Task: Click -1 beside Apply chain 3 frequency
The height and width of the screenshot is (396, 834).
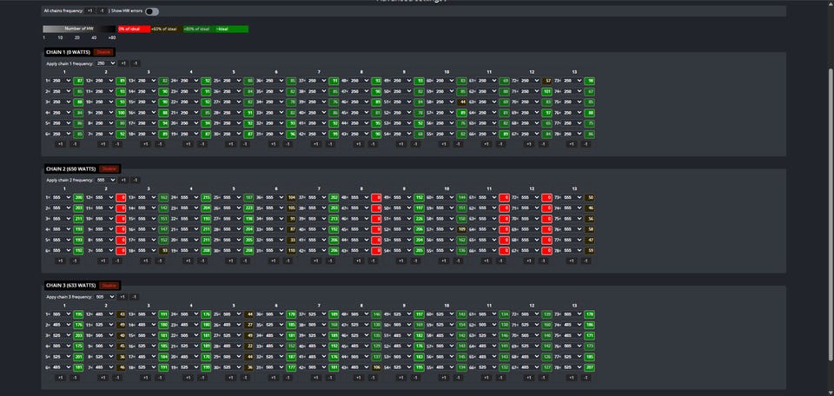Action: click(x=136, y=297)
